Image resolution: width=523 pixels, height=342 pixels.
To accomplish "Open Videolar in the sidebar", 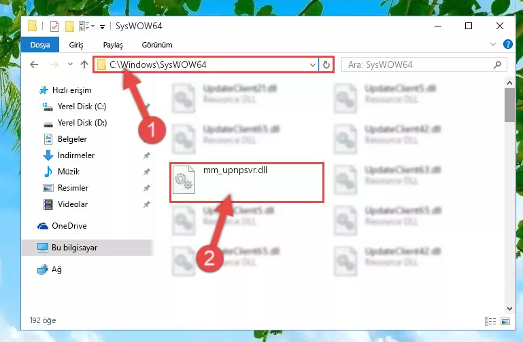I will tap(73, 204).
